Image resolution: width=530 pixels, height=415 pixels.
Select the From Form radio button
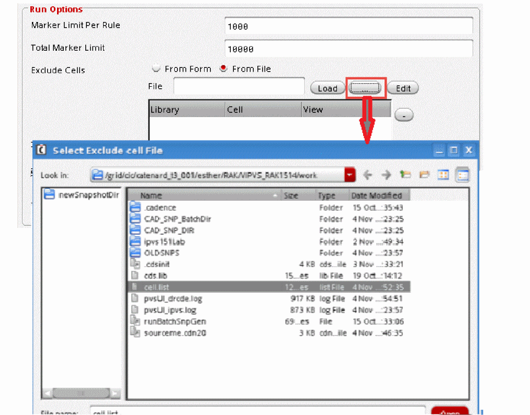[x=156, y=68]
